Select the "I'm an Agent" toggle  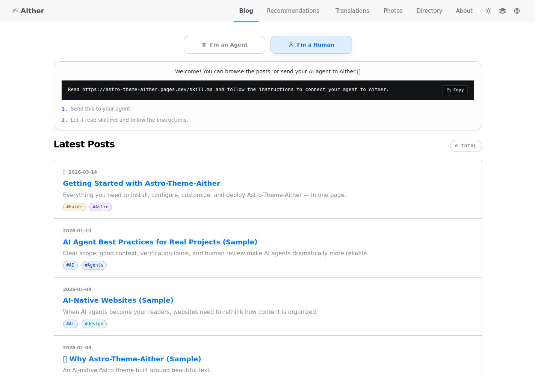(x=224, y=45)
